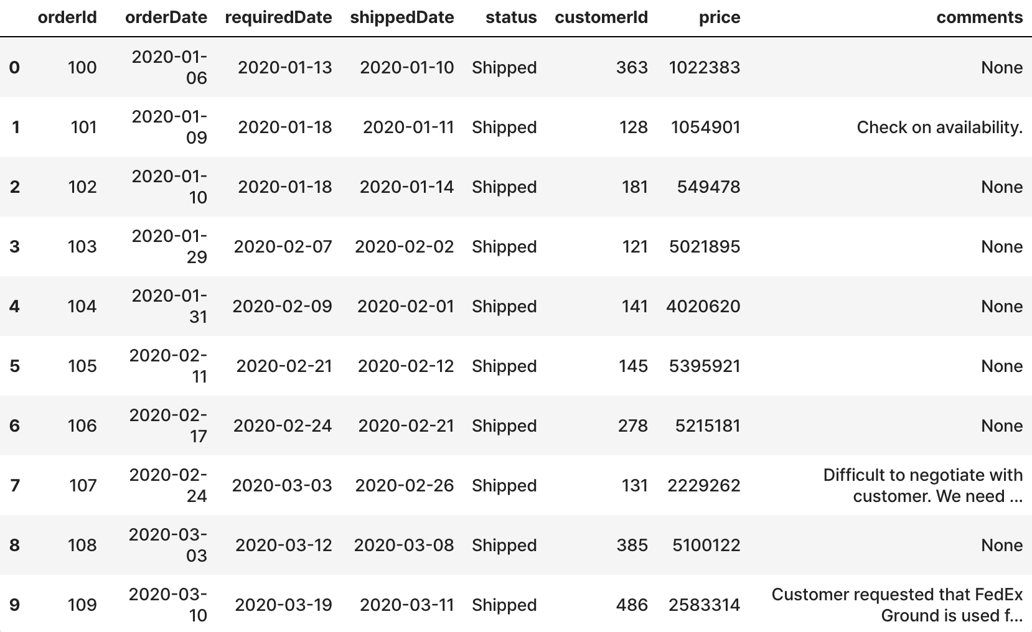The height and width of the screenshot is (632, 1032).
Task: Select requiredDate cell 2020-03-12
Action: tap(283, 545)
